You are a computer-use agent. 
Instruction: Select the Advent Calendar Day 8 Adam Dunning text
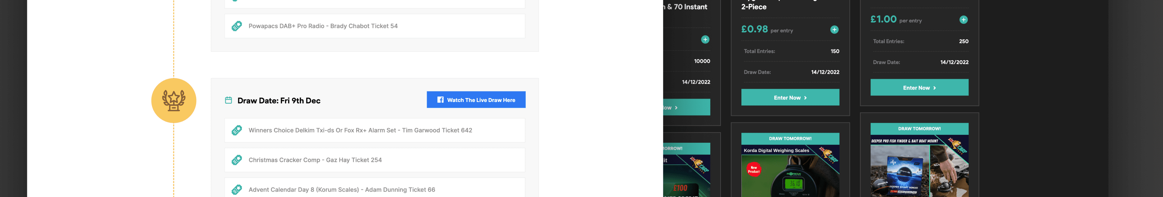342,190
